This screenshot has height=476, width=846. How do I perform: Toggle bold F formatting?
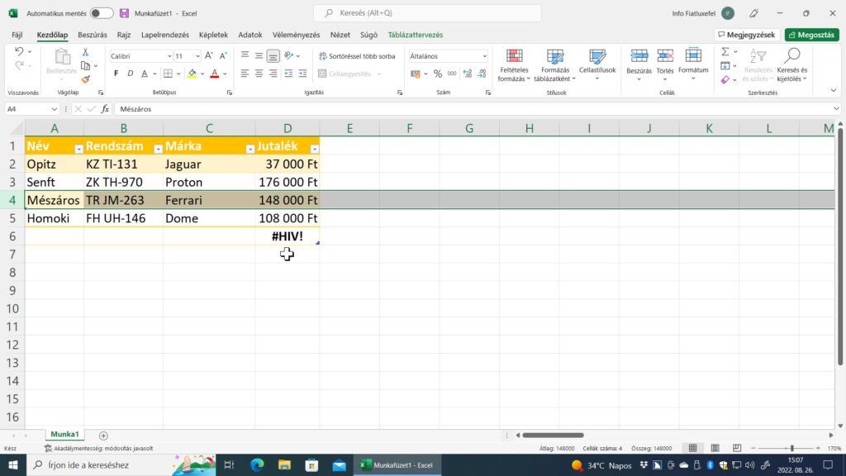point(116,74)
